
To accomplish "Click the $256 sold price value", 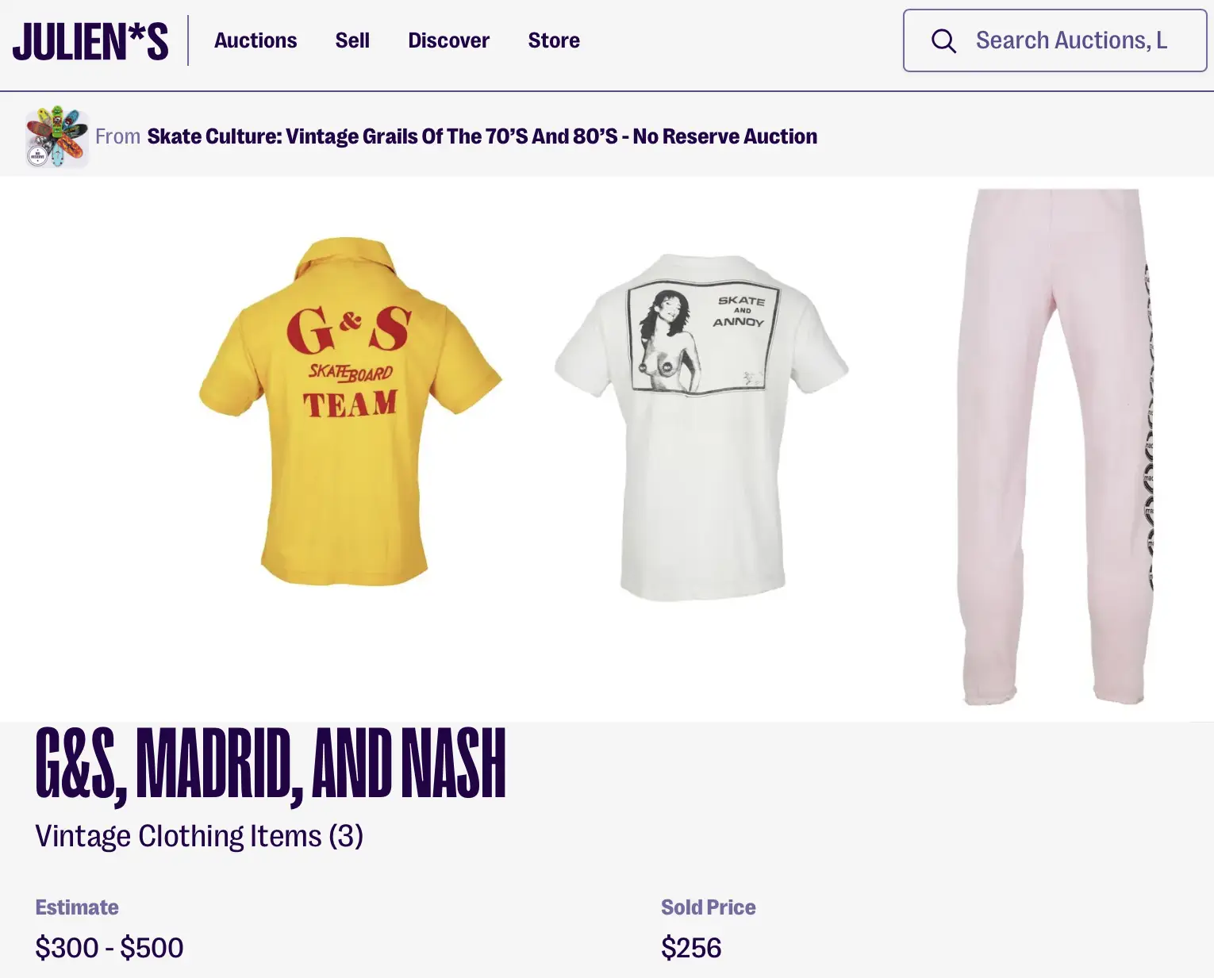I will coord(691,948).
